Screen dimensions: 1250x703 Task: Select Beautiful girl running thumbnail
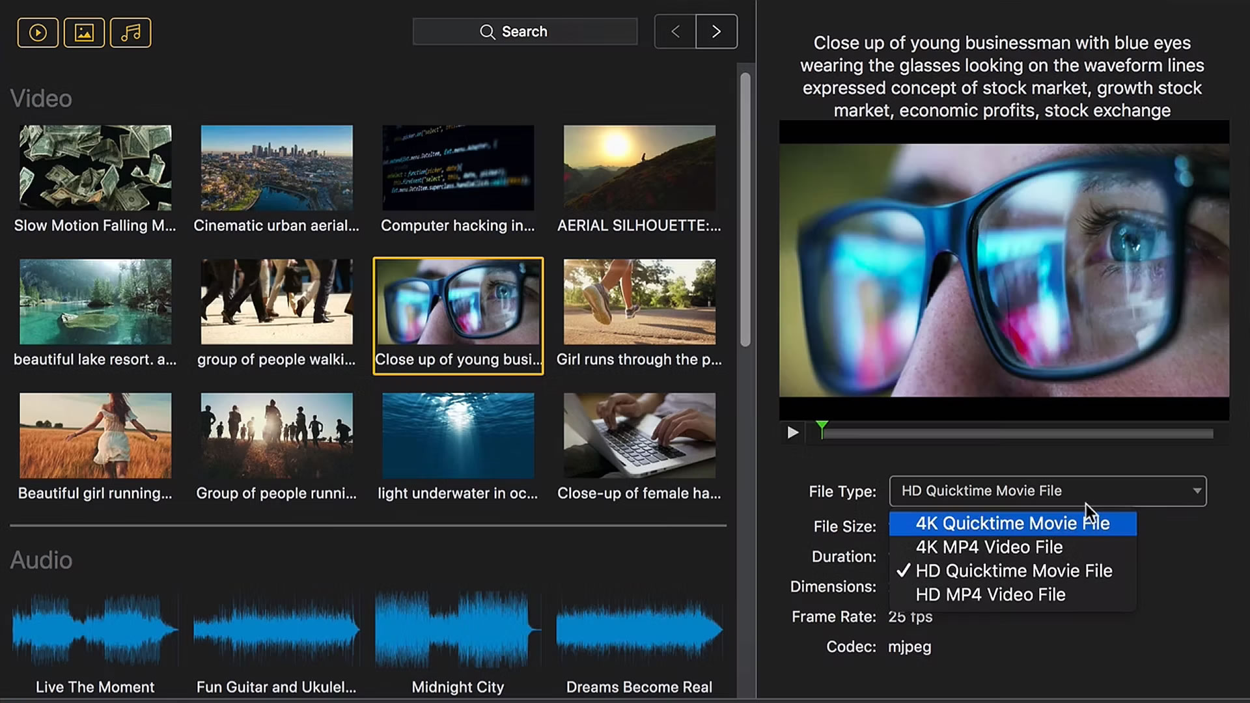click(x=96, y=435)
